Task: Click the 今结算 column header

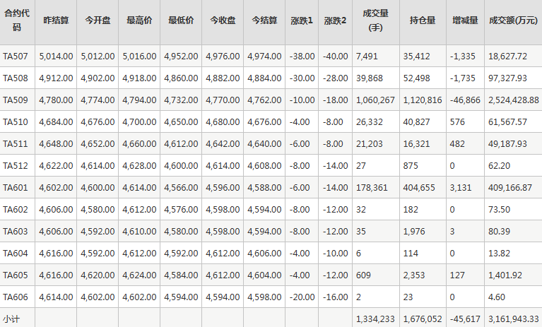Action: tap(264, 20)
